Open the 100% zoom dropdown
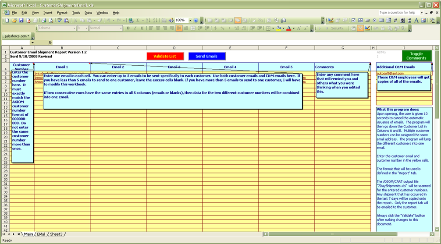The height and width of the screenshot is (244, 441). [x=190, y=20]
